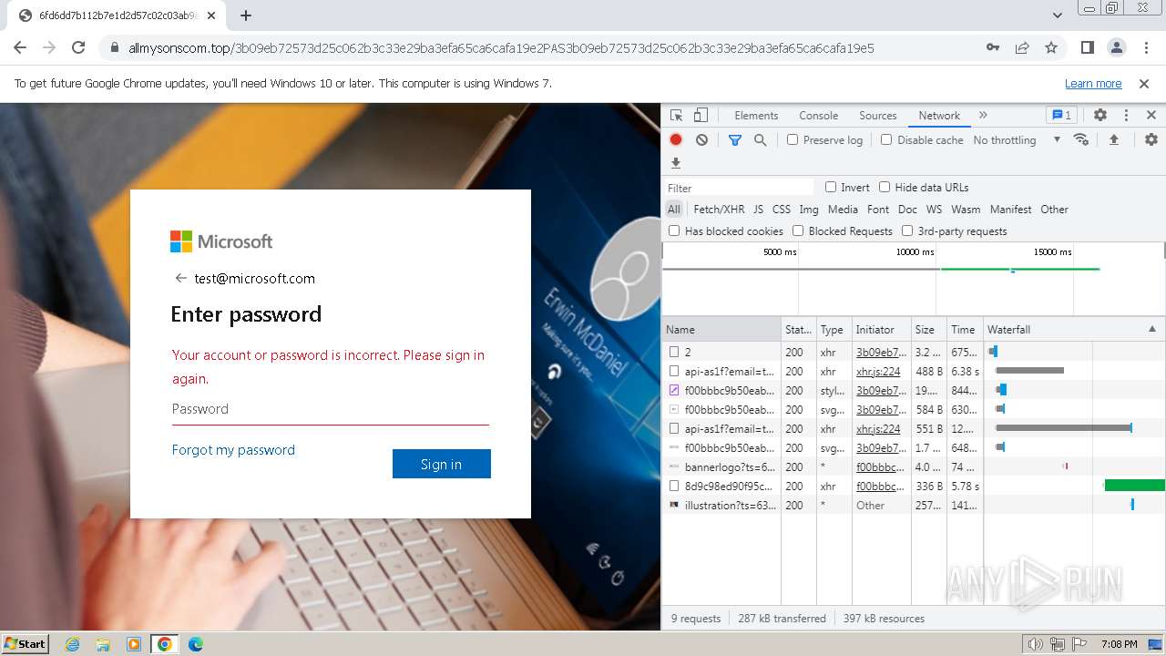Go back with the browser back arrow
Viewport: 1166px width, 656px height.
[x=20, y=47]
